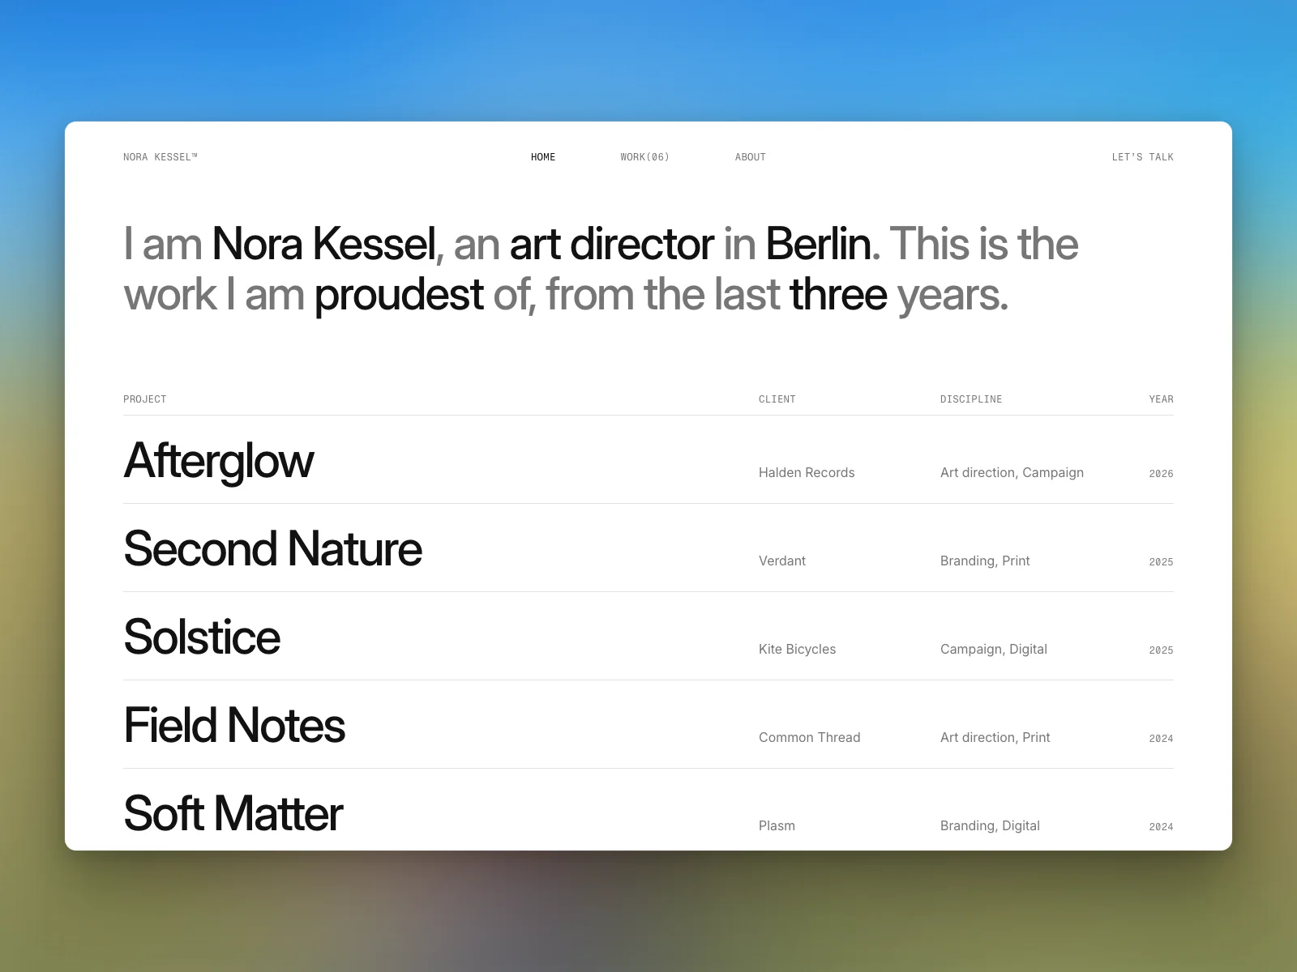
Task: Click the year 2026 in Afterglow row
Action: [x=1161, y=474]
